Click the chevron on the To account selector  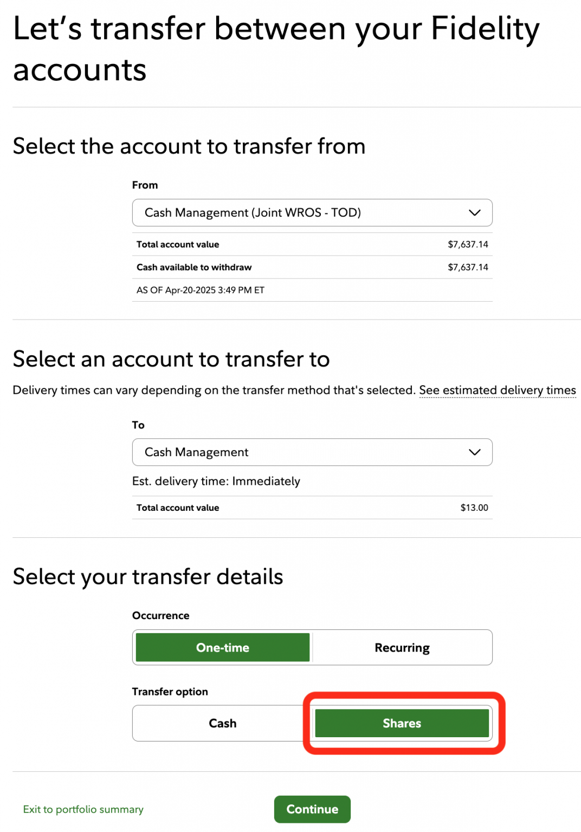[474, 452]
